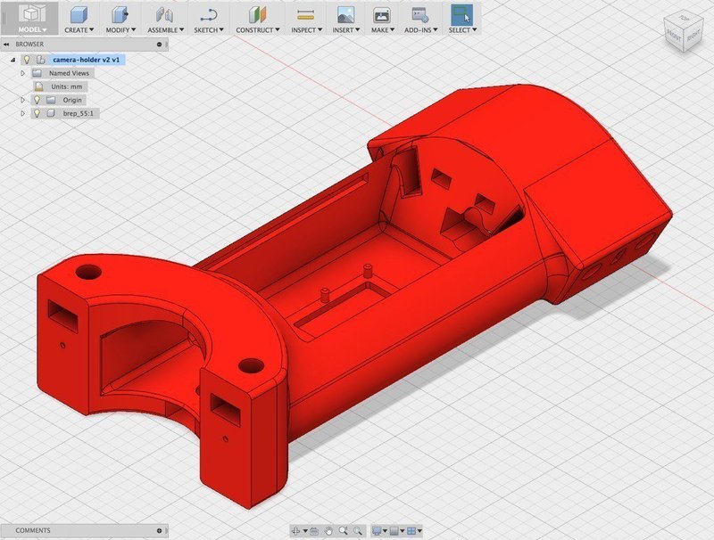The image size is (714, 540).
Task: Select the Zoom magnifier tool
Action: [343, 530]
